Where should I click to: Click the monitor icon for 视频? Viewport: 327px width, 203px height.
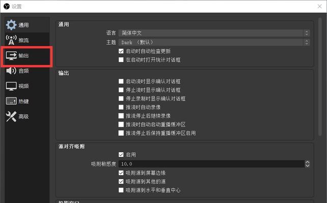(x=11, y=86)
